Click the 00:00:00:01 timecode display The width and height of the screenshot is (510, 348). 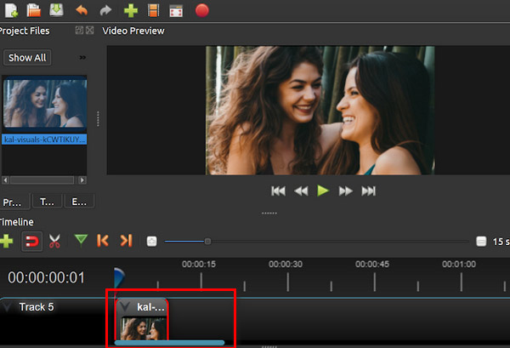46,277
